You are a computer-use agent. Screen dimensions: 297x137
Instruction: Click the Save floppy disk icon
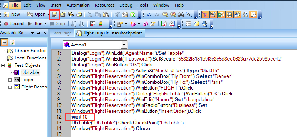coord(55,14)
